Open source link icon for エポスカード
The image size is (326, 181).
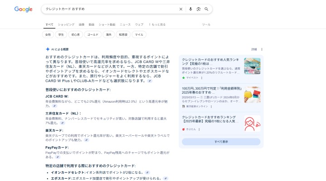pos(166,178)
